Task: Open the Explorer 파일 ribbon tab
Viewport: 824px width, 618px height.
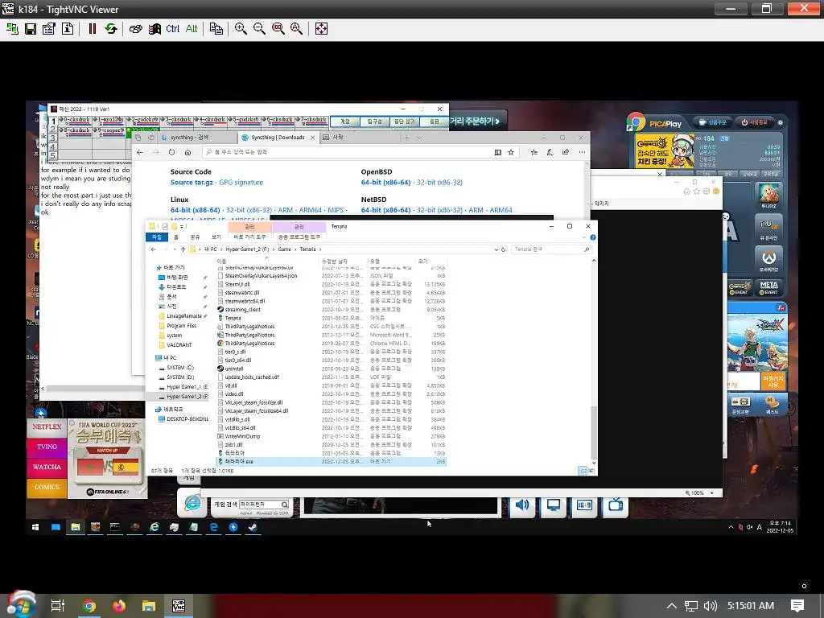Action: pyautogui.click(x=157, y=237)
